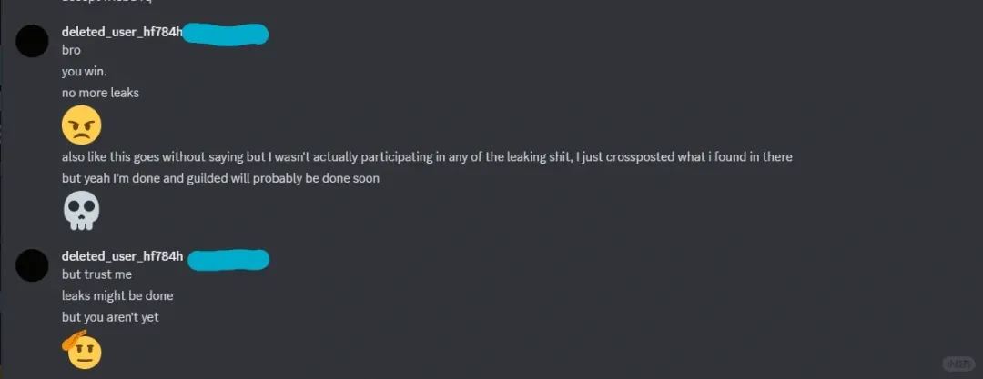Select the 'but you aren't yet' message
The width and height of the screenshot is (983, 379).
tap(110, 317)
